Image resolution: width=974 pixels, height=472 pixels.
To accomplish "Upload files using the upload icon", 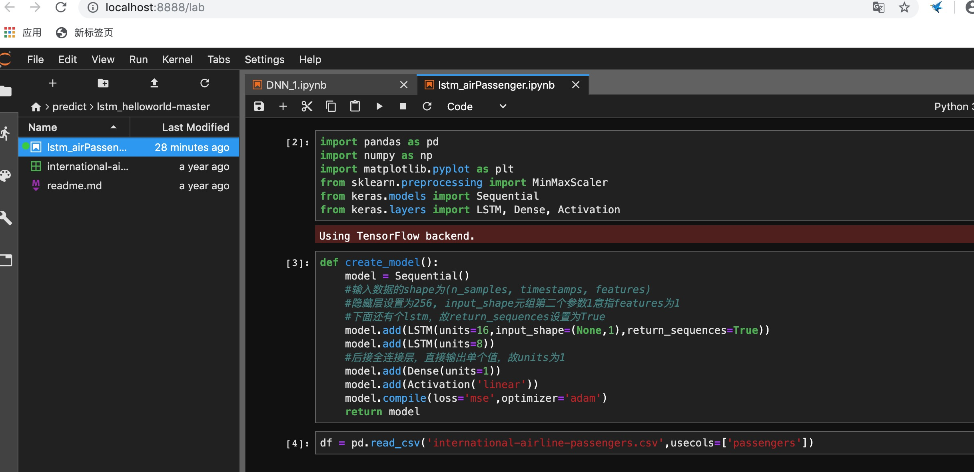I will coord(154,83).
